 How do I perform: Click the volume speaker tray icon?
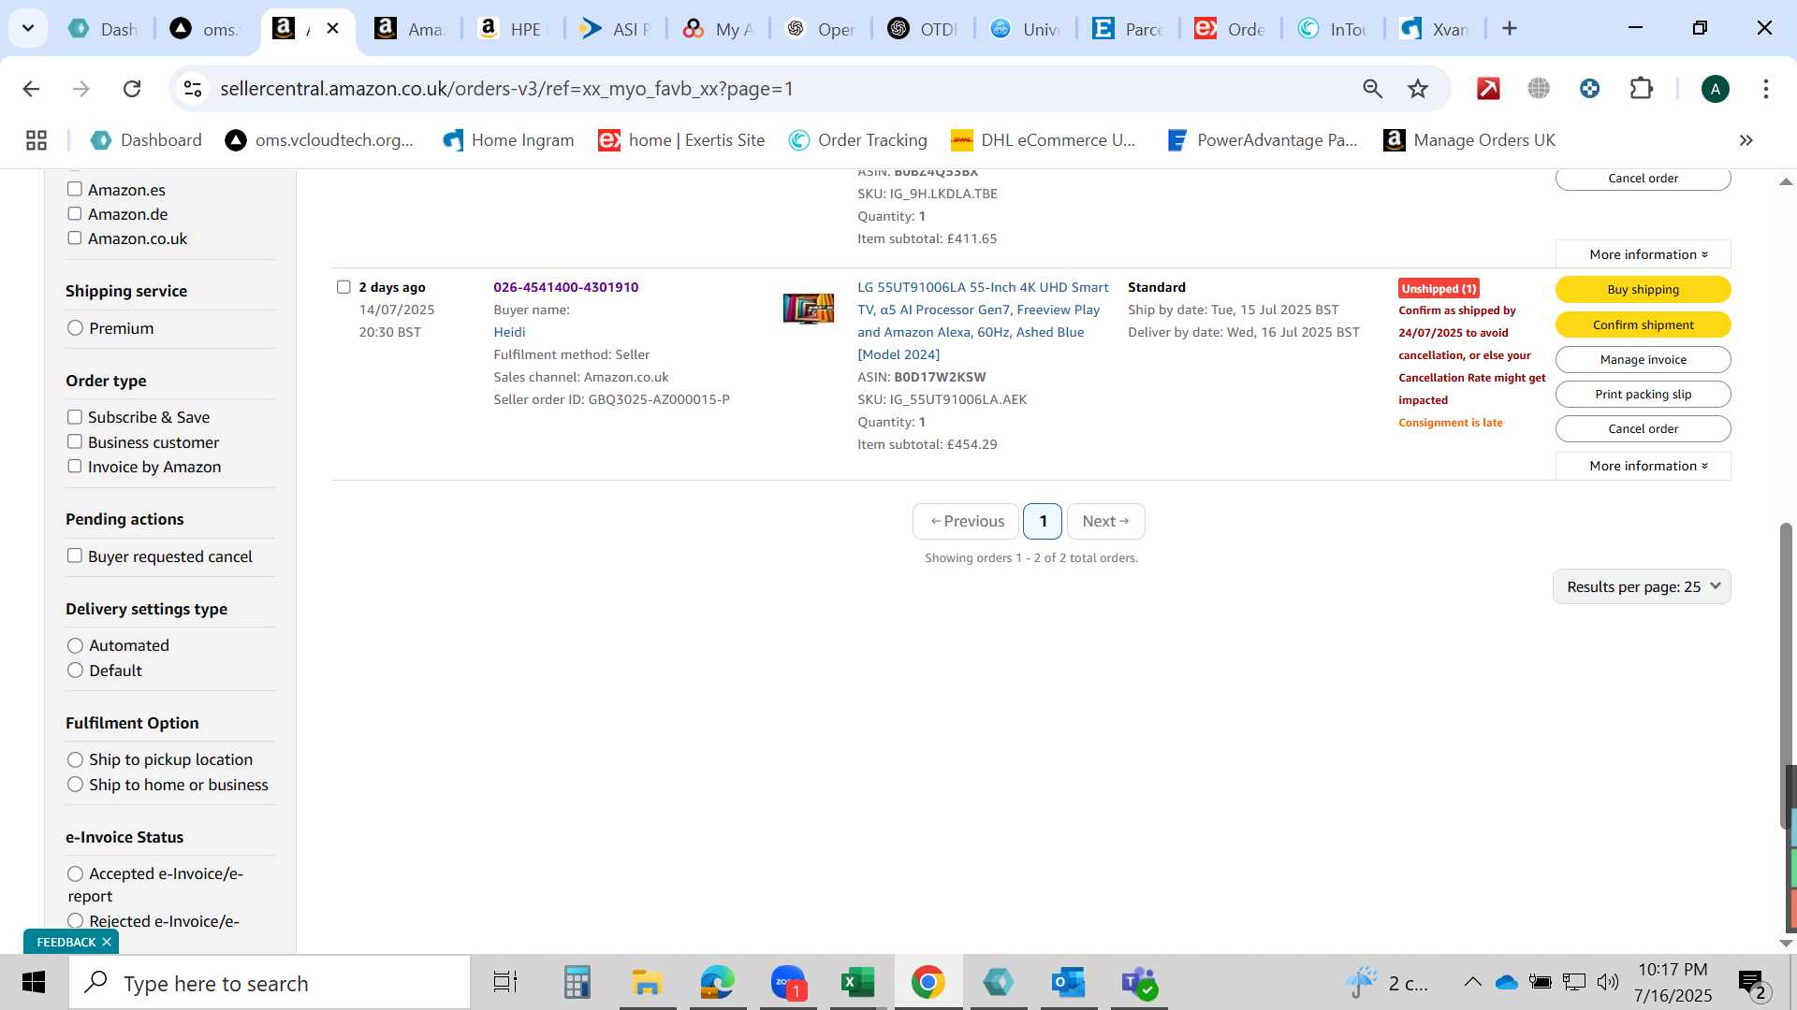point(1608,982)
